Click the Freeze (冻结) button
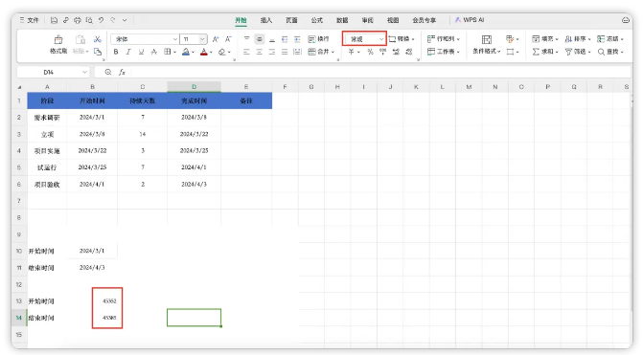Image resolution: width=643 pixels, height=355 pixels. coord(610,39)
